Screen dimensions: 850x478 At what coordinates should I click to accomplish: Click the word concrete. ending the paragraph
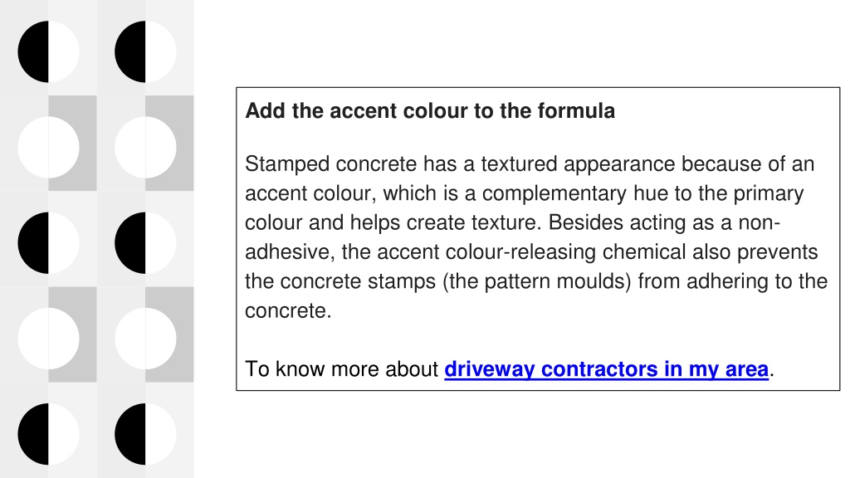pyautogui.click(x=288, y=311)
